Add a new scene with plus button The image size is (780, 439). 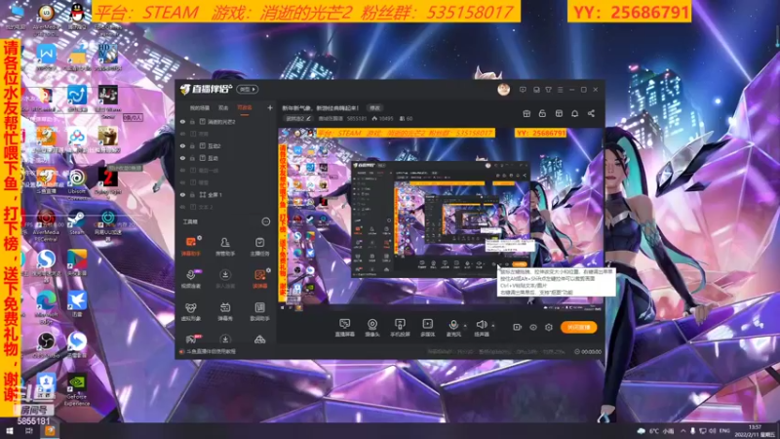[x=270, y=107]
